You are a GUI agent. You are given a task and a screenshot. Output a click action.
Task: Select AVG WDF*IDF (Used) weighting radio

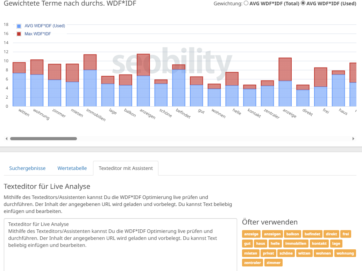(303, 3)
